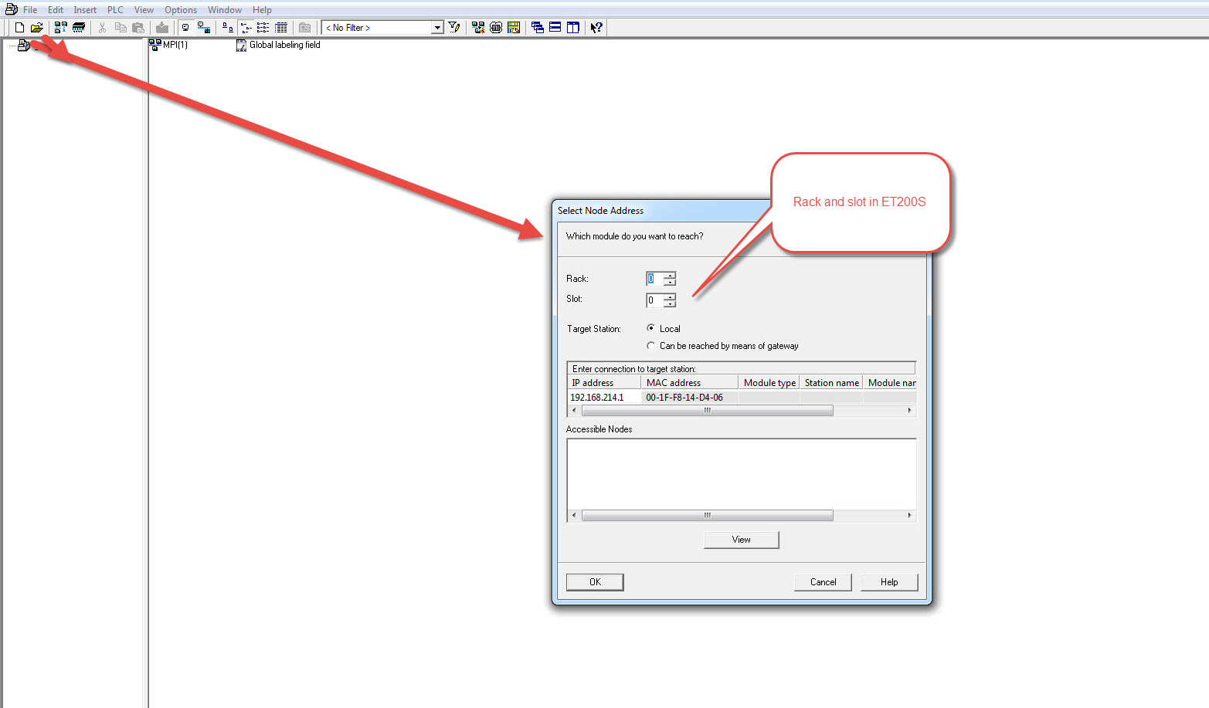Click the Paste clipboard icon
Image resolution: width=1209 pixels, height=708 pixels.
tap(138, 28)
